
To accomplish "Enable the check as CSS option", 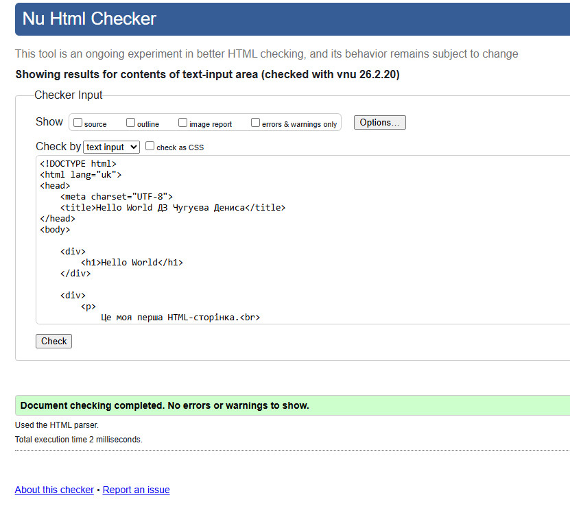I will [150, 146].
